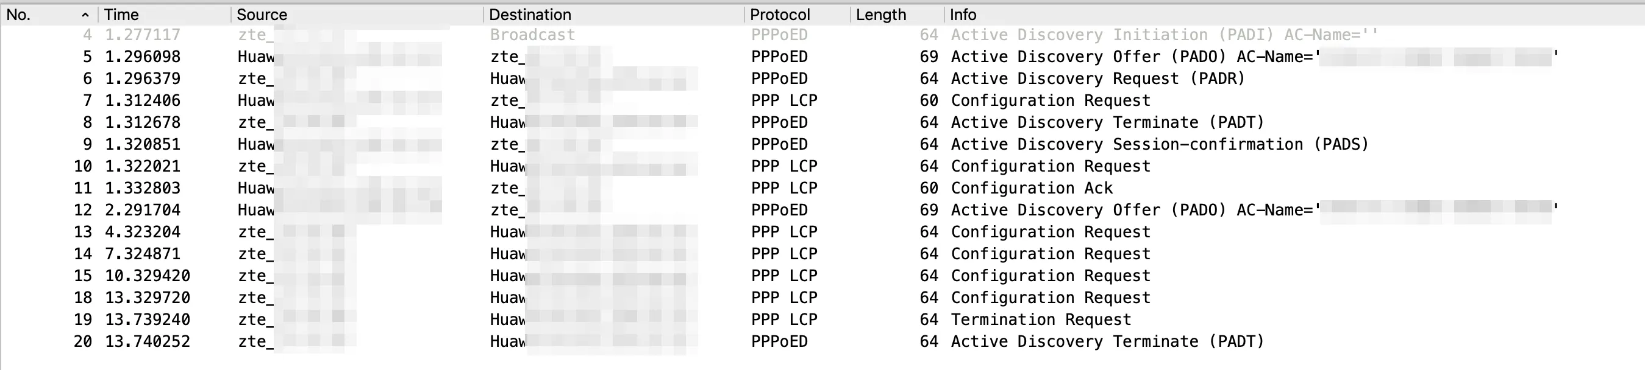Click the Length column header
This screenshot has height=370, width=1645.
[x=880, y=15]
